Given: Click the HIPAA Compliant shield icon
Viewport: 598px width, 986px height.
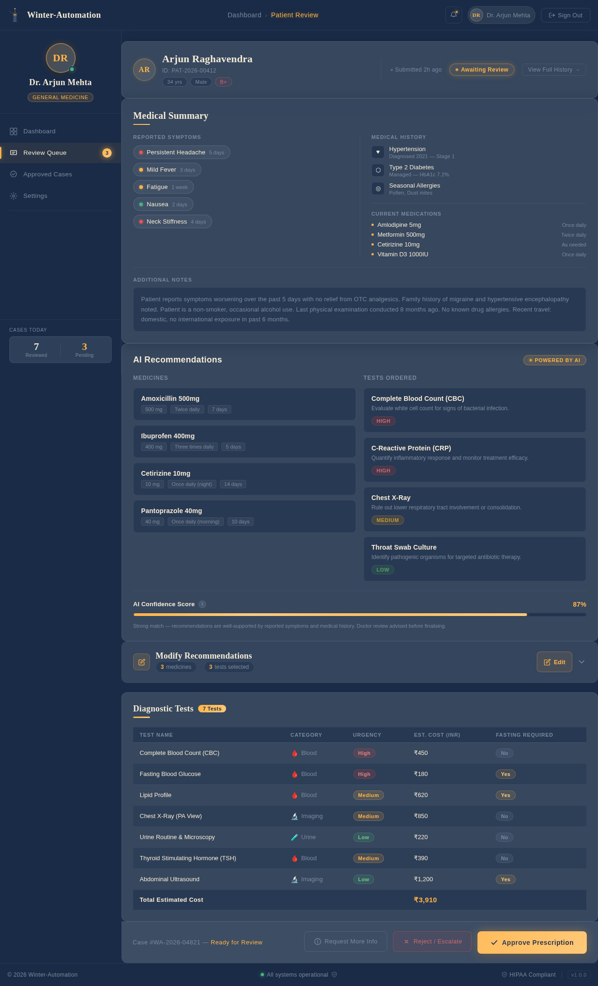Looking at the screenshot, I should (x=504, y=975).
